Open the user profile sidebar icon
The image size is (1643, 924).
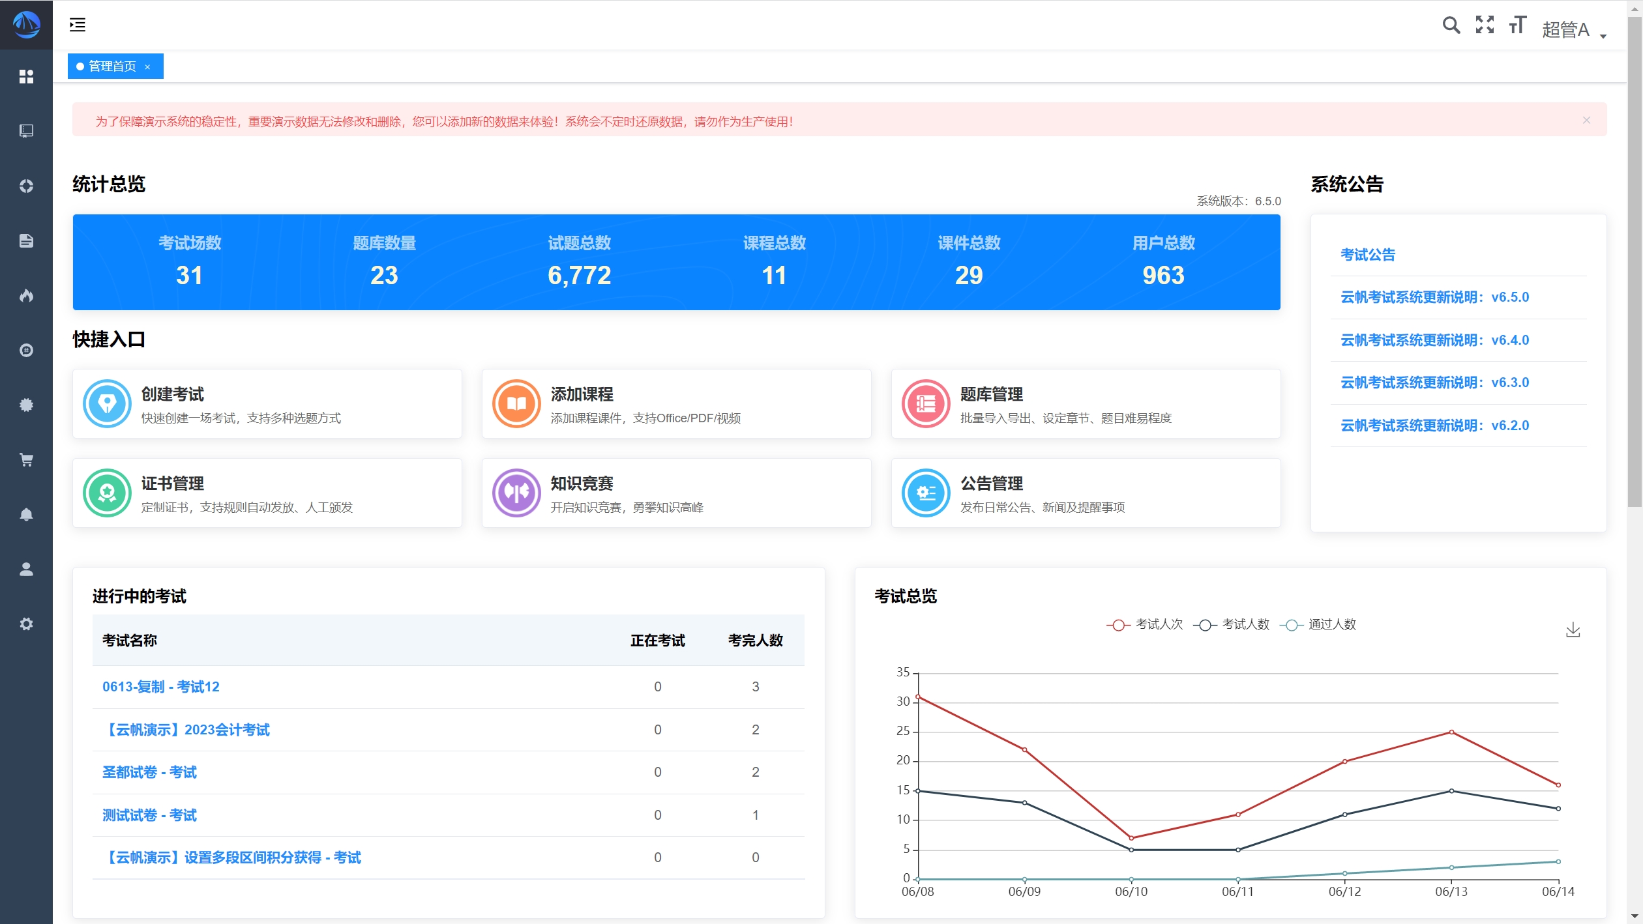[26, 569]
